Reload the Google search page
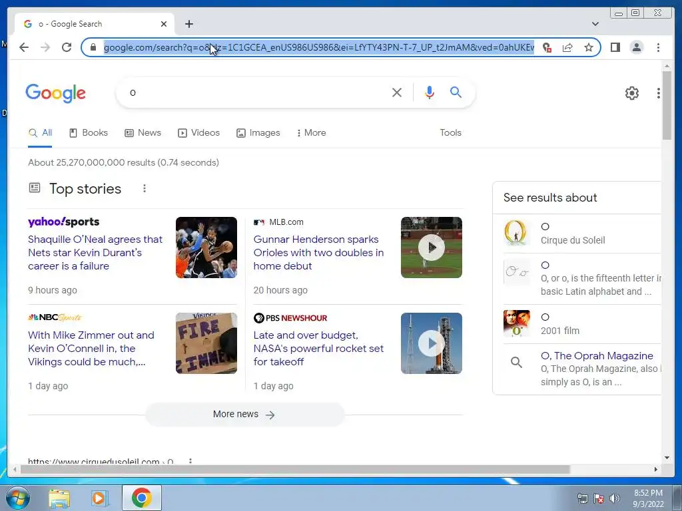 click(x=67, y=47)
